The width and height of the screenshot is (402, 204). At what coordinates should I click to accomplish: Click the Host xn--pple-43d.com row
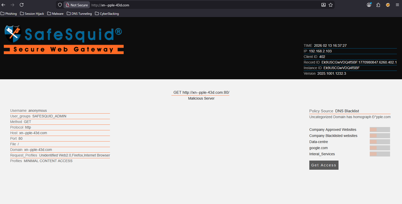60,133
